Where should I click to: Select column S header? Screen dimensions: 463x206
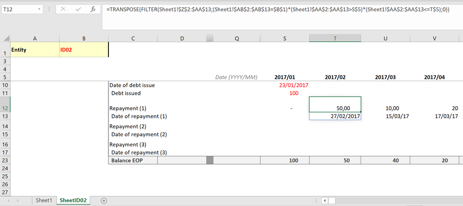(x=285, y=38)
